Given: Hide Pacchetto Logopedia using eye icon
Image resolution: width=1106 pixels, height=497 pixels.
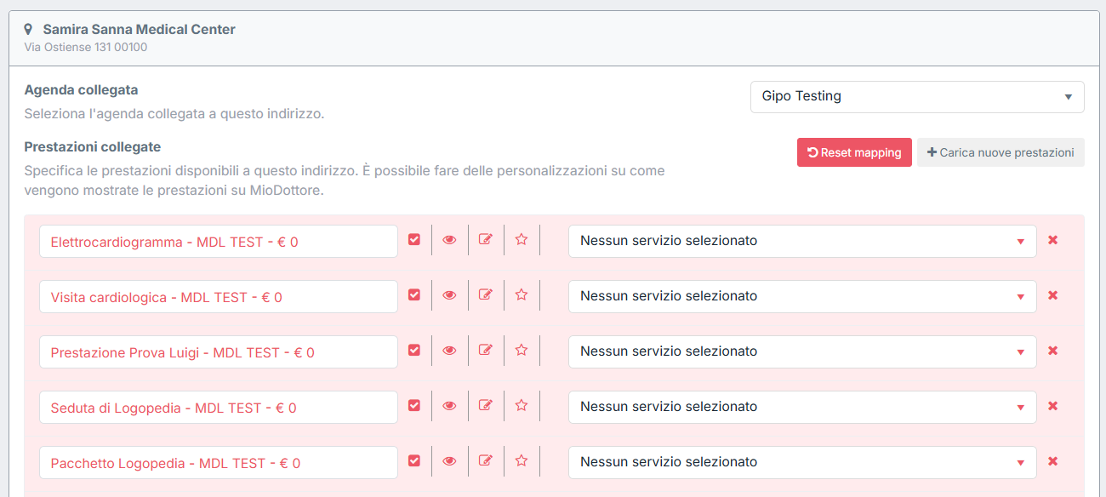Looking at the screenshot, I should tap(449, 461).
